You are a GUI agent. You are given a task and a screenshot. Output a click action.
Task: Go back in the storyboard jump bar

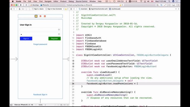[x=14, y=9]
